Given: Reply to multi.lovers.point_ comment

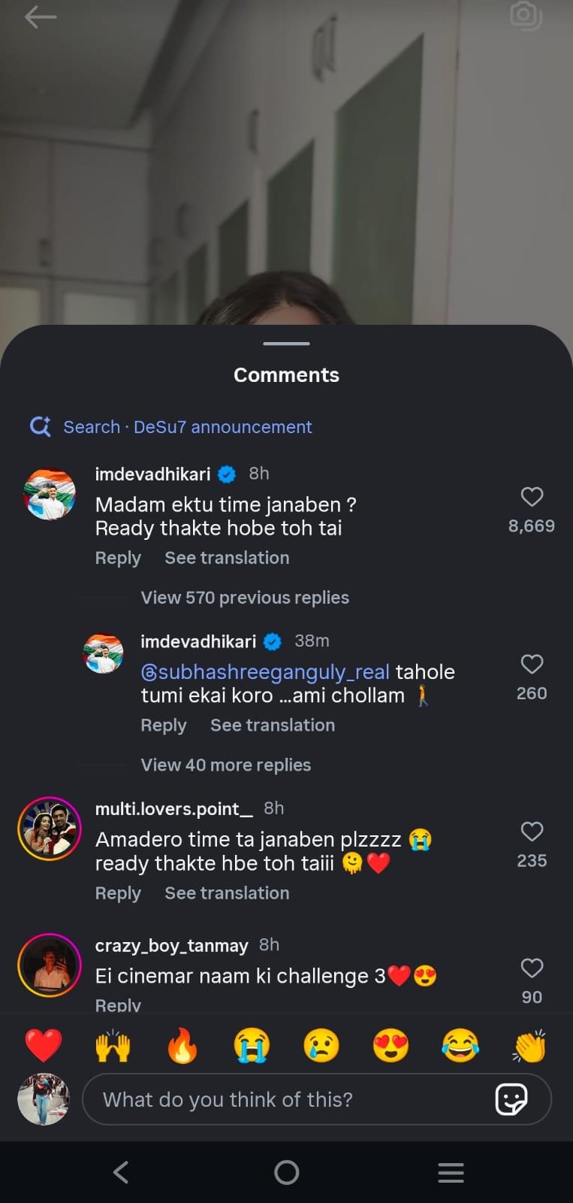Looking at the screenshot, I should tap(118, 893).
